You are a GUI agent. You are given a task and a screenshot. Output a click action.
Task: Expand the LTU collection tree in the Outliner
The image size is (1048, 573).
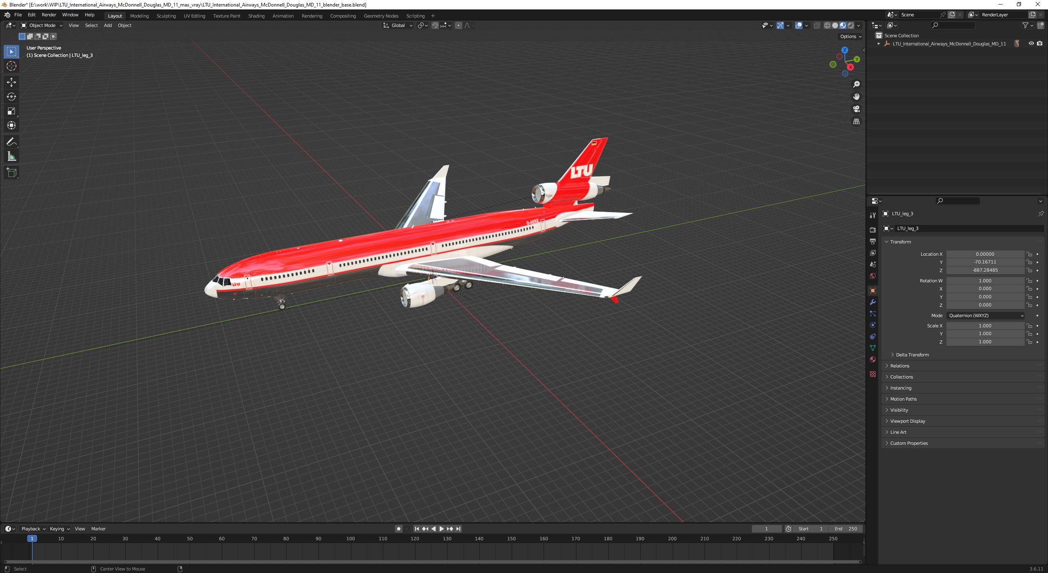pyautogui.click(x=879, y=44)
